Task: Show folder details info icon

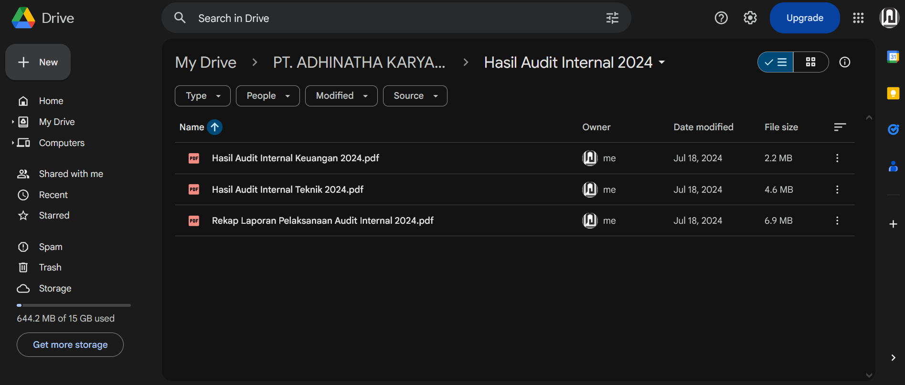Action: [844, 62]
